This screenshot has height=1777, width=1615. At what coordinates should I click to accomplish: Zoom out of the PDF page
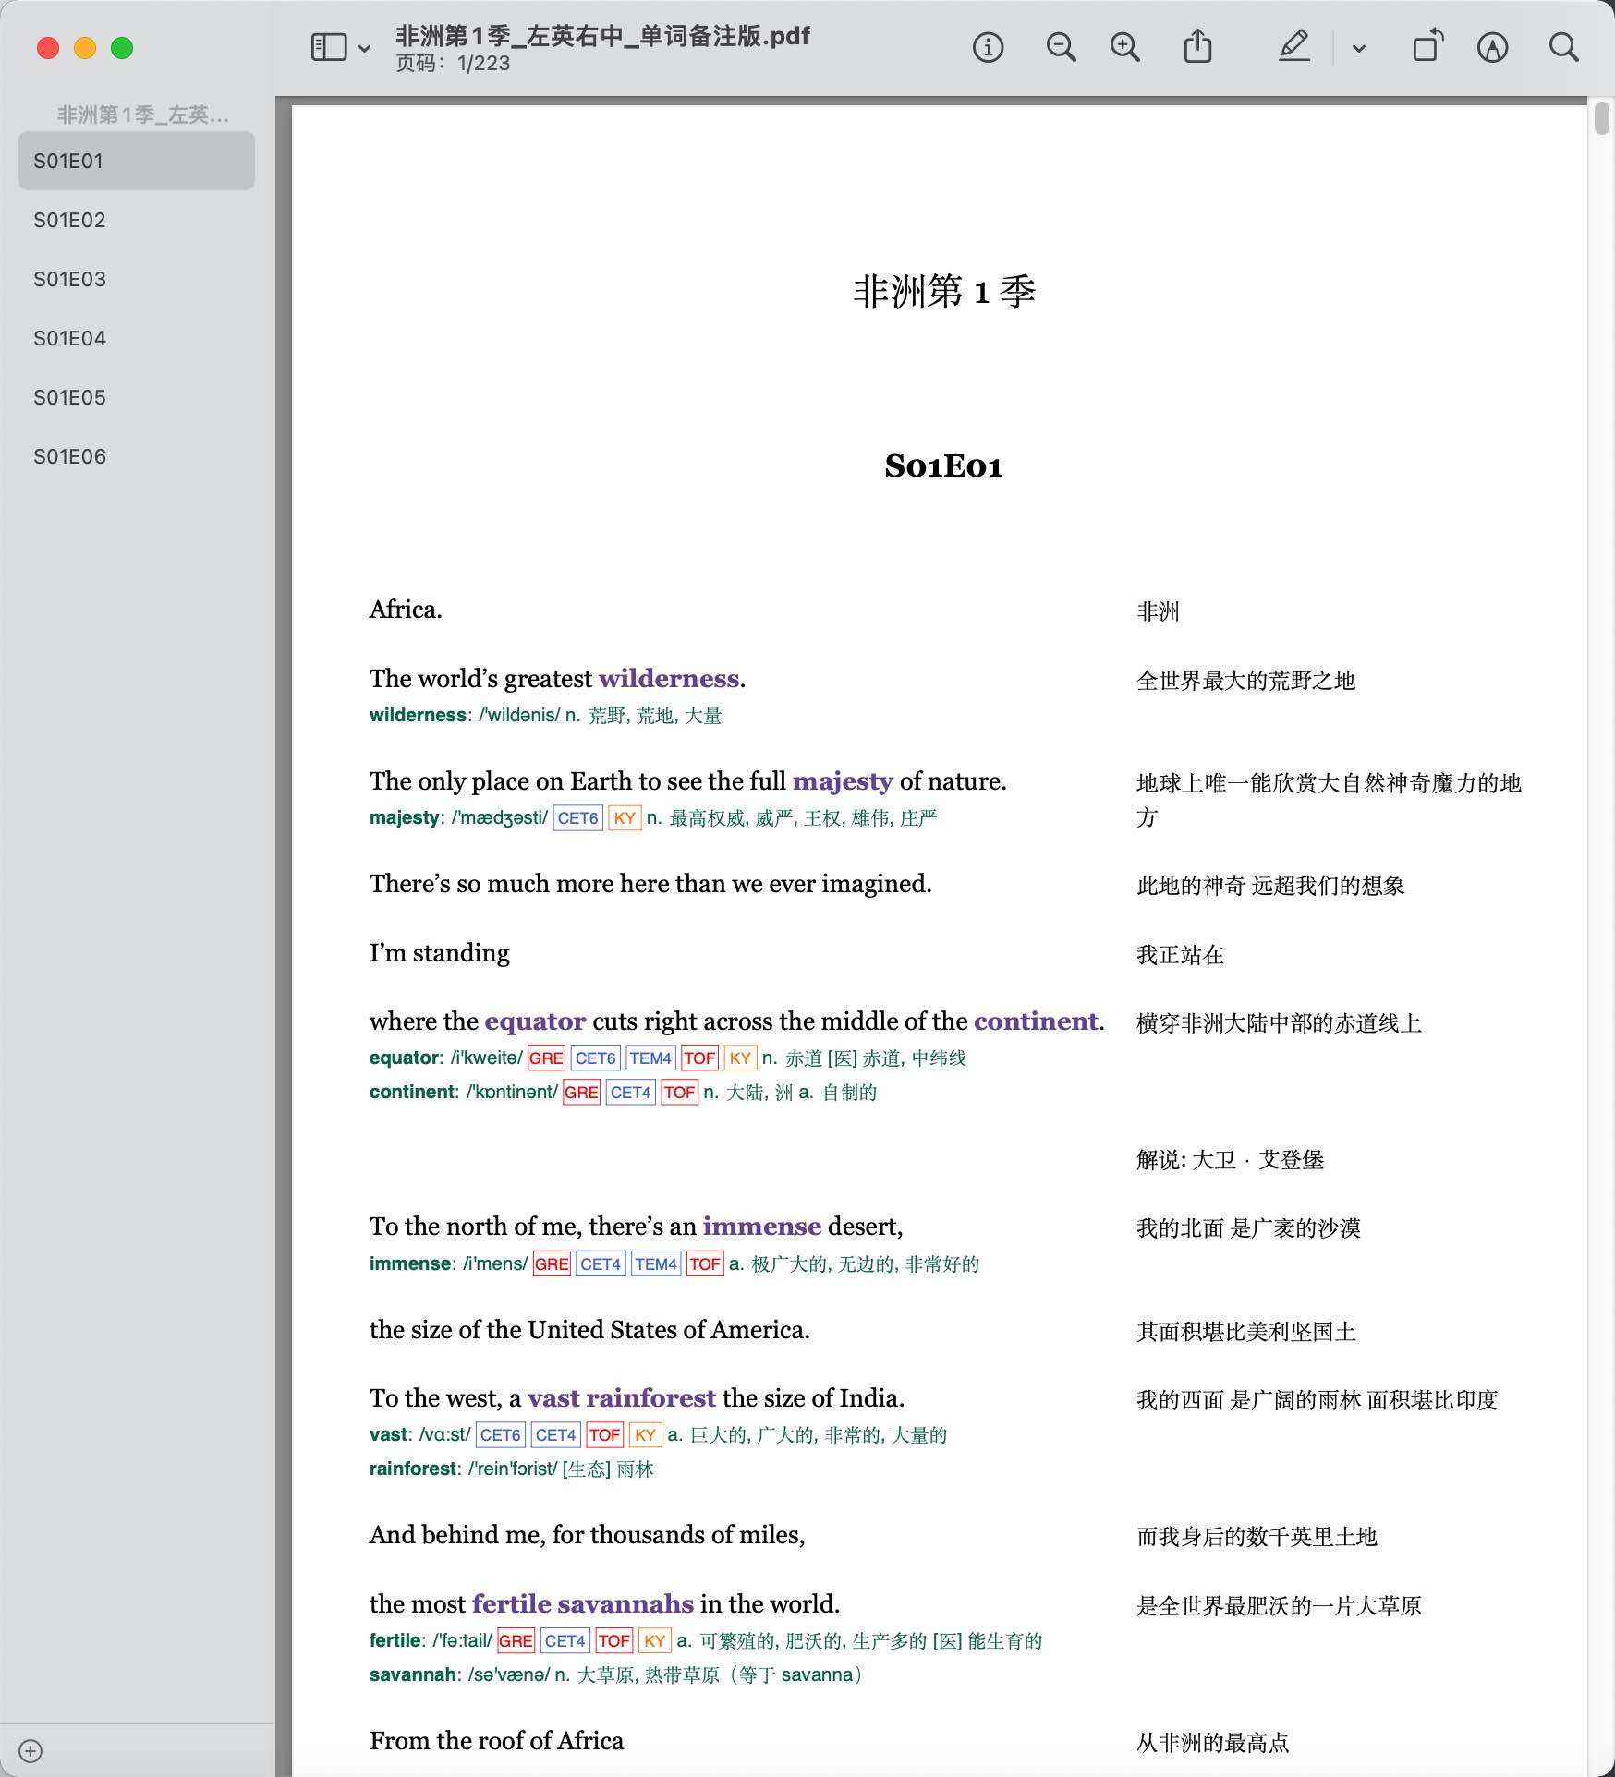coord(1061,47)
